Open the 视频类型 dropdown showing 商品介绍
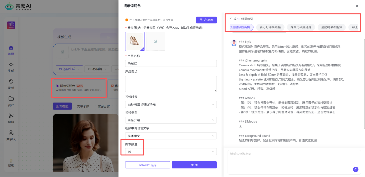 click(171, 120)
